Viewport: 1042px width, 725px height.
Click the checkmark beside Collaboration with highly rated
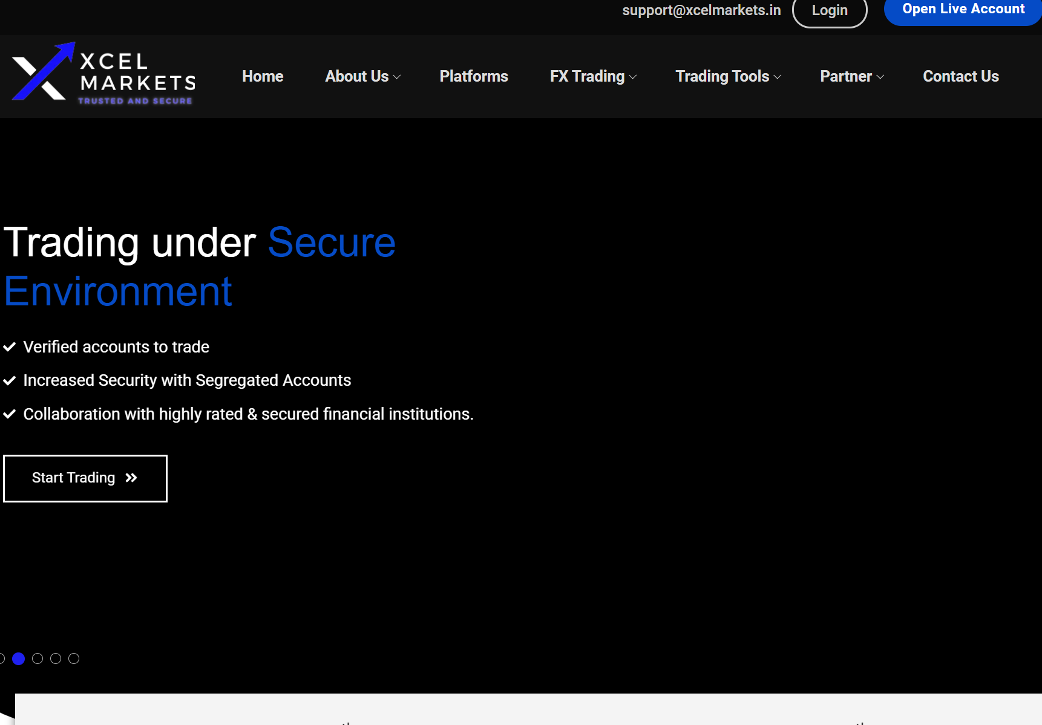pyautogui.click(x=10, y=414)
